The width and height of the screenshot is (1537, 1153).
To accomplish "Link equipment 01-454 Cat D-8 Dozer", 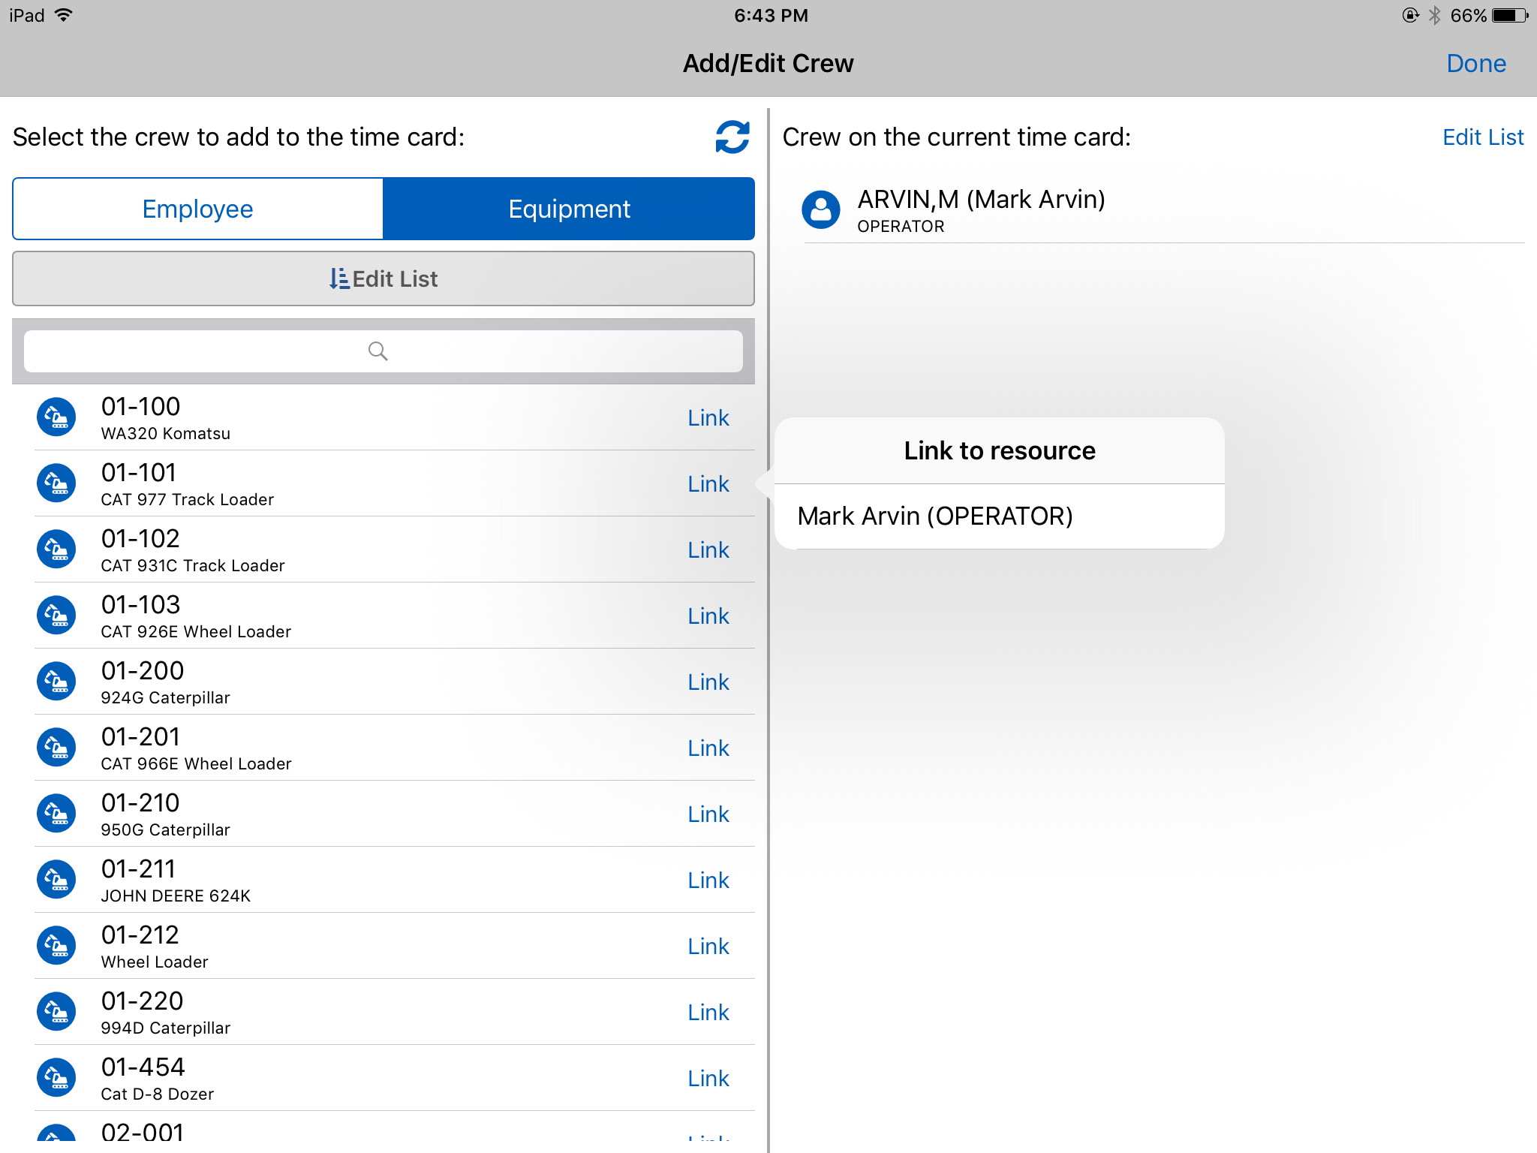I will pyautogui.click(x=708, y=1079).
